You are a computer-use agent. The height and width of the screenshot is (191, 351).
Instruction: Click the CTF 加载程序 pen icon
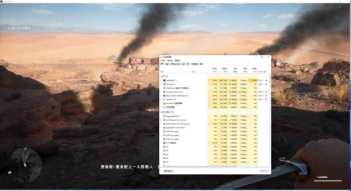[x=164, y=143]
